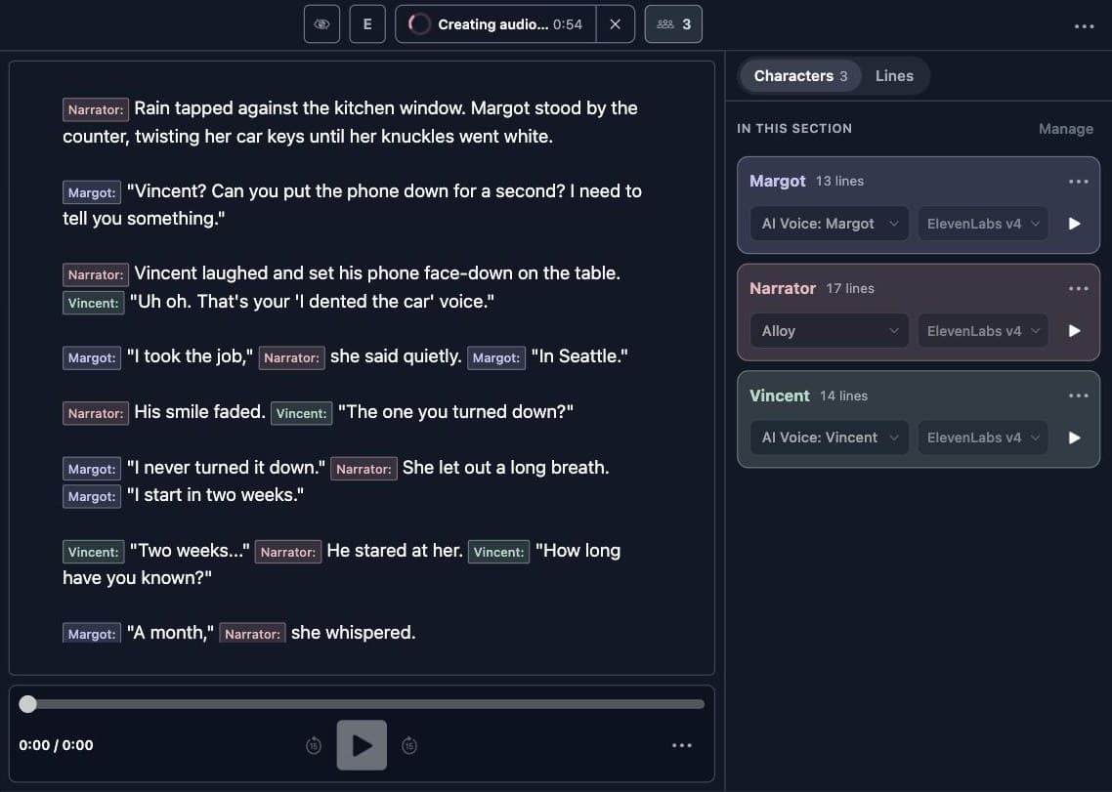Select the Vincent character name heading
The image size is (1112, 792).
point(780,396)
